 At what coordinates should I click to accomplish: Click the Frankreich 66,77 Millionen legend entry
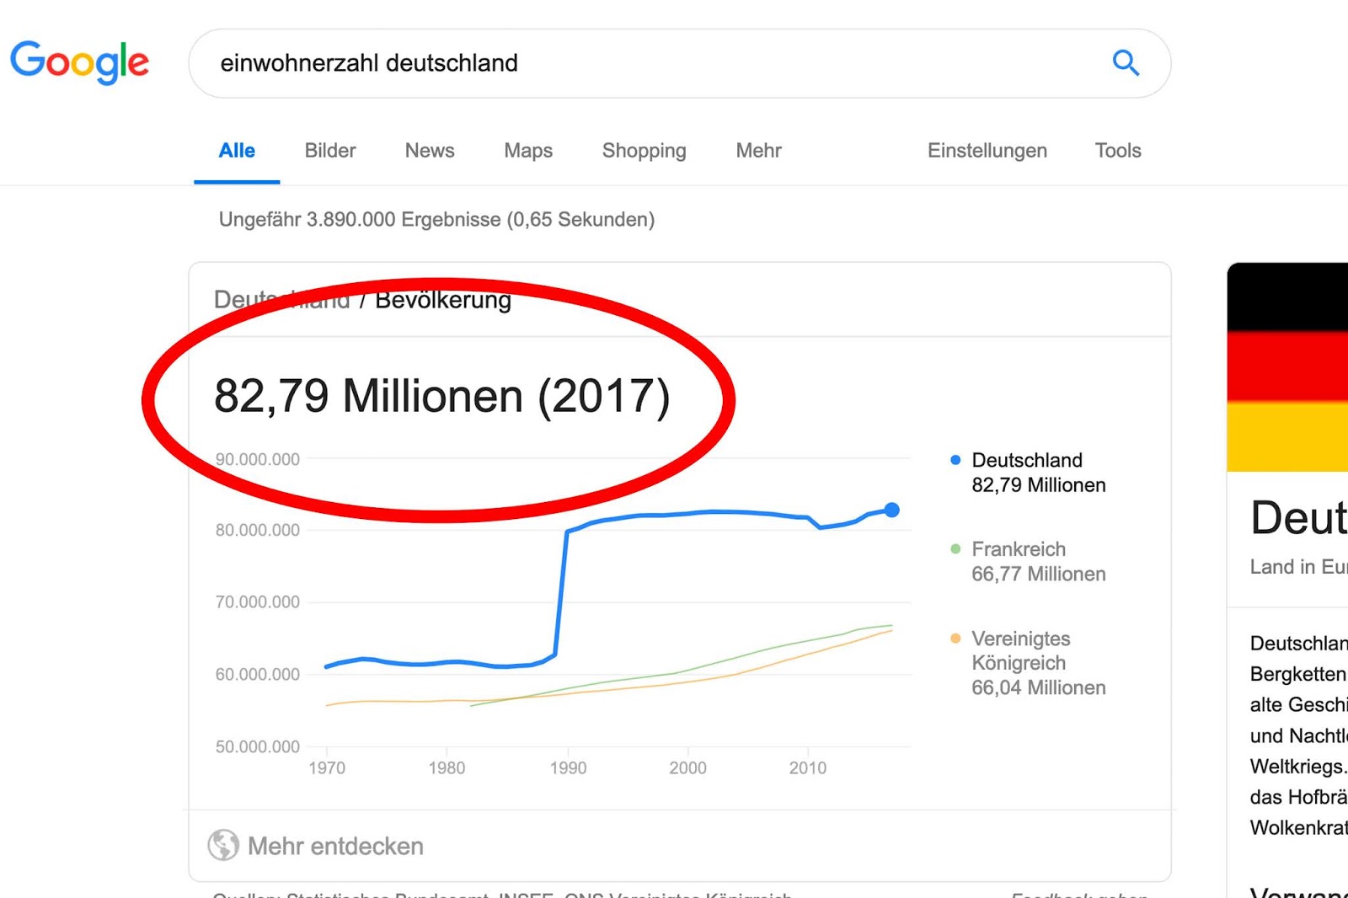pyautogui.click(x=1038, y=562)
